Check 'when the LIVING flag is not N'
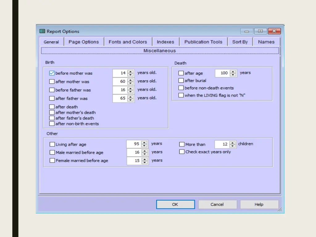This screenshot has width=316, height=237. click(x=181, y=95)
